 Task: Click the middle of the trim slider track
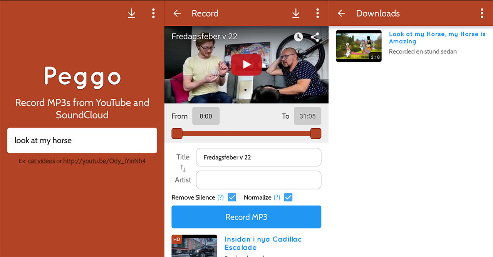pos(246,134)
